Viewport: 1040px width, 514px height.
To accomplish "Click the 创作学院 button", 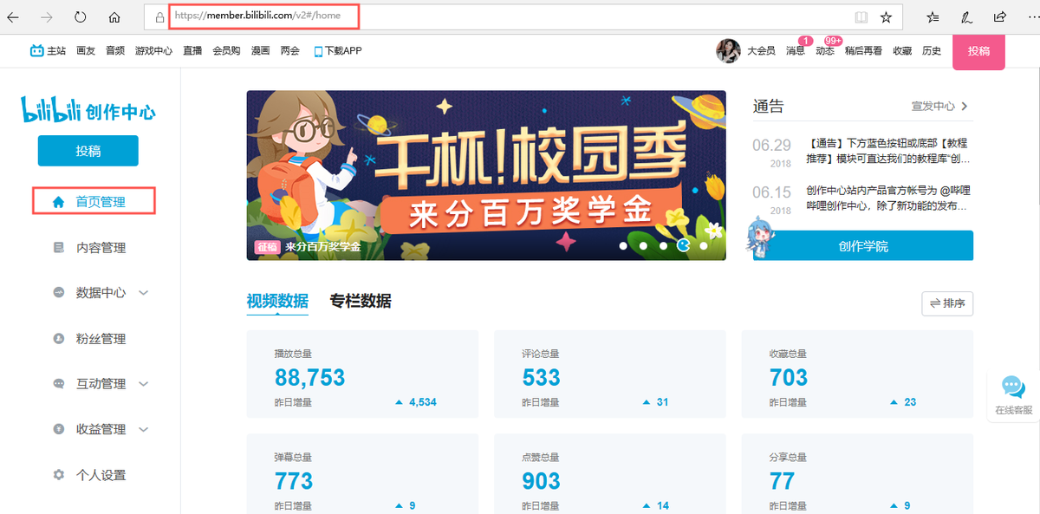I will point(863,245).
